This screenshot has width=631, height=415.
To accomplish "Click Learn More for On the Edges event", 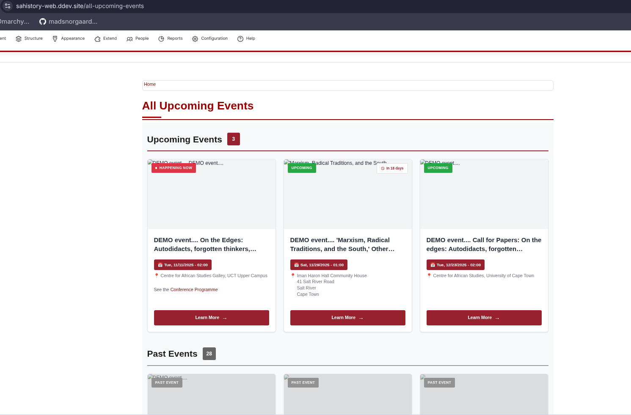I will [x=211, y=318].
